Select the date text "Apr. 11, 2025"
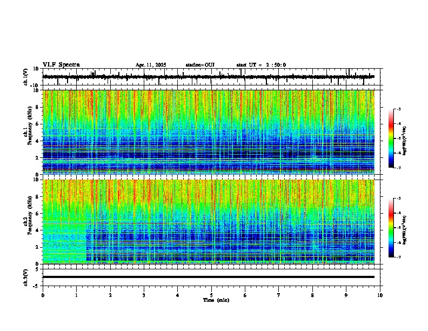428x331 pixels. pos(151,65)
